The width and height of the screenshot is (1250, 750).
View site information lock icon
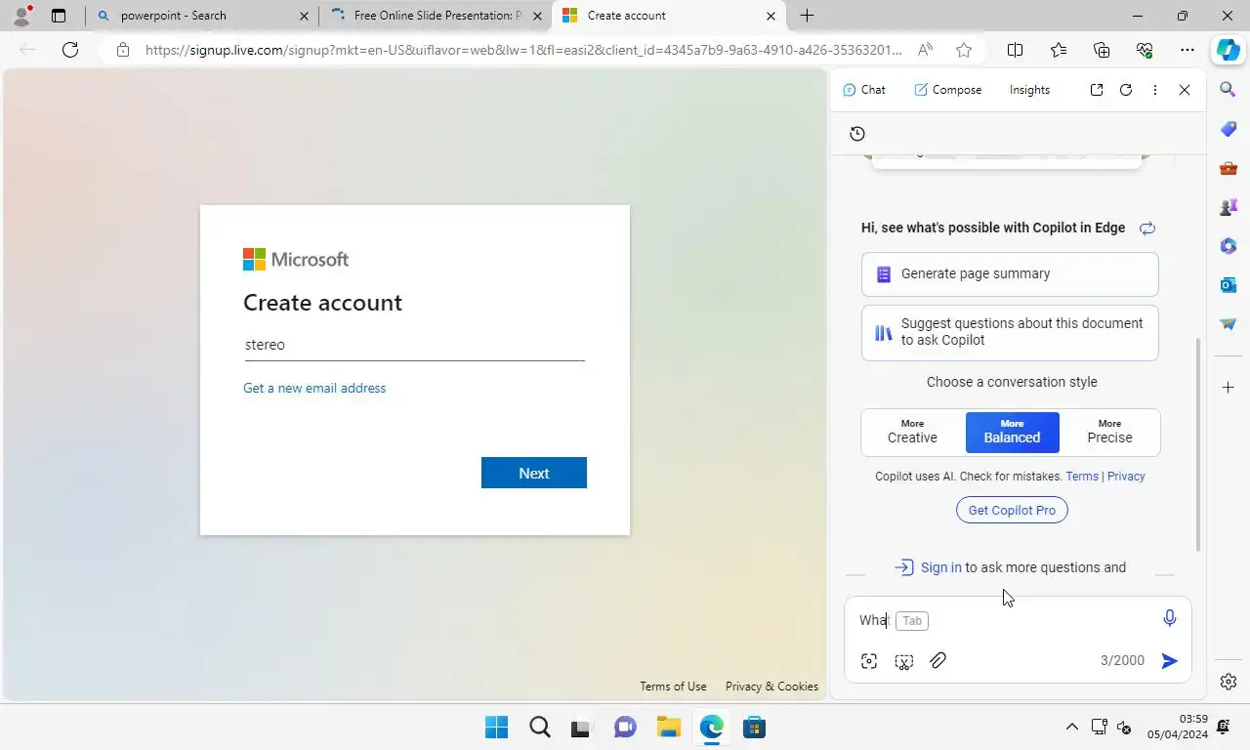tap(123, 50)
